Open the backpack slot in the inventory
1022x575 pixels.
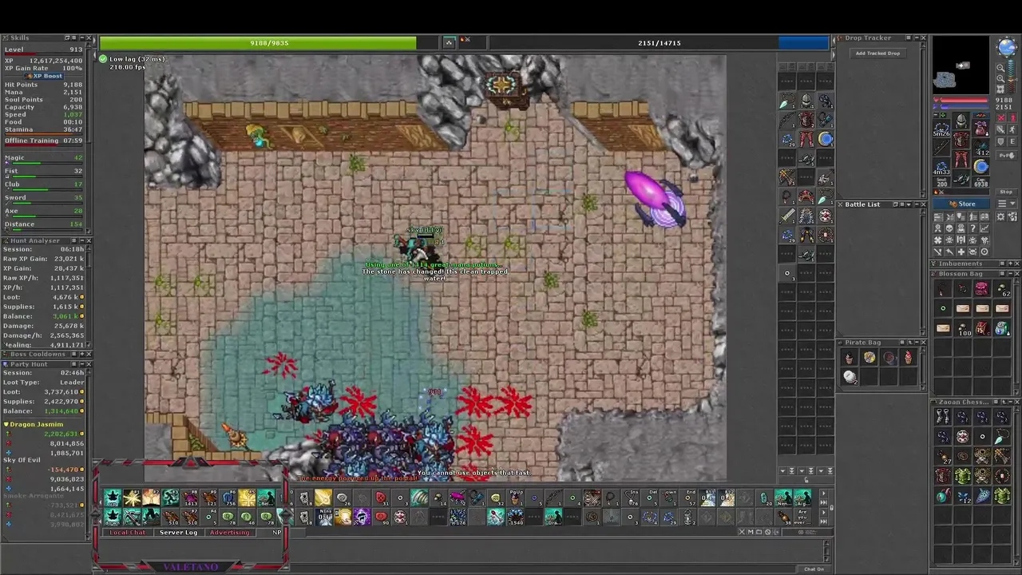(980, 127)
